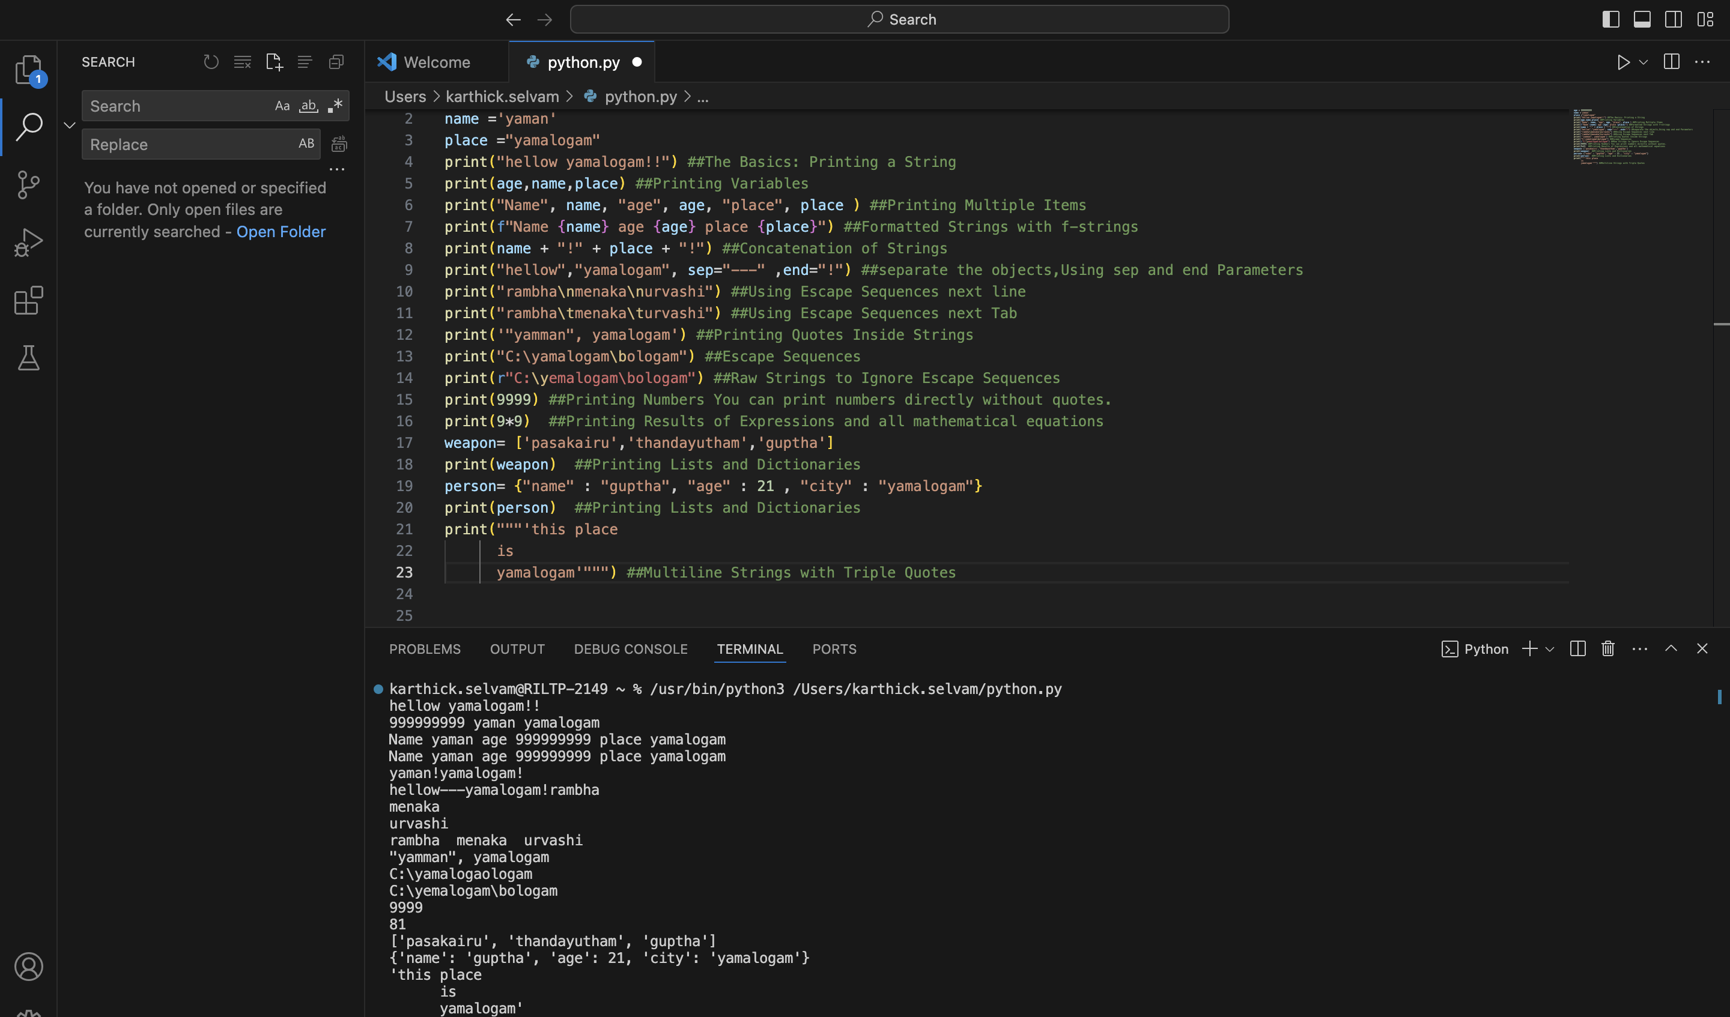Open new terminal launch profile dropdown

click(1550, 648)
